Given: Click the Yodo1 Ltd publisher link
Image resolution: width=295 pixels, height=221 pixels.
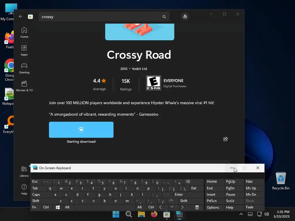Looking at the screenshot, I should (x=139, y=69).
